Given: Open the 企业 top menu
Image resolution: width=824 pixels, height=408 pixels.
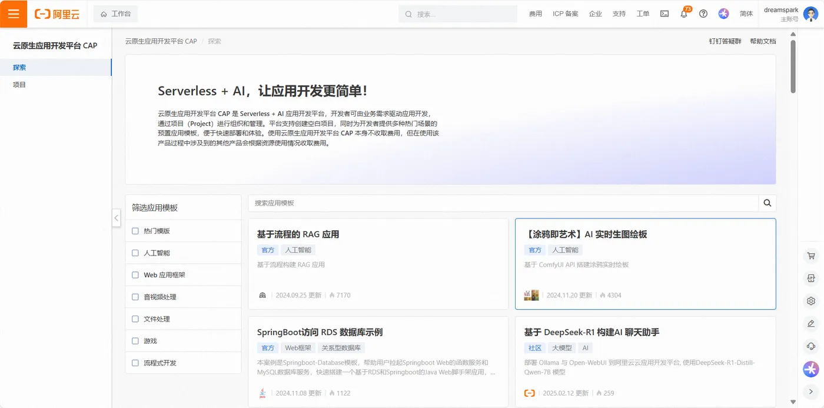Looking at the screenshot, I should click(596, 14).
